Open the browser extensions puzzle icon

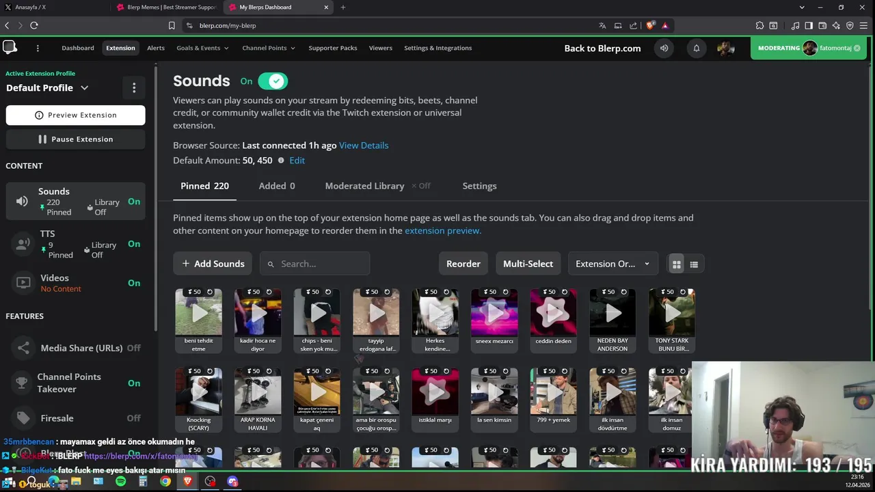pyautogui.click(x=759, y=25)
